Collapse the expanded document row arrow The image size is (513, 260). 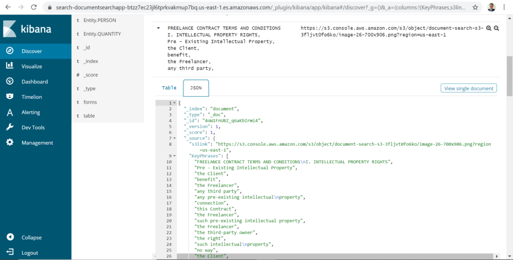click(158, 28)
